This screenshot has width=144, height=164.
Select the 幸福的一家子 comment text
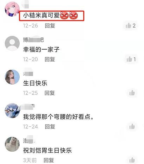pyautogui.click(x=41, y=49)
